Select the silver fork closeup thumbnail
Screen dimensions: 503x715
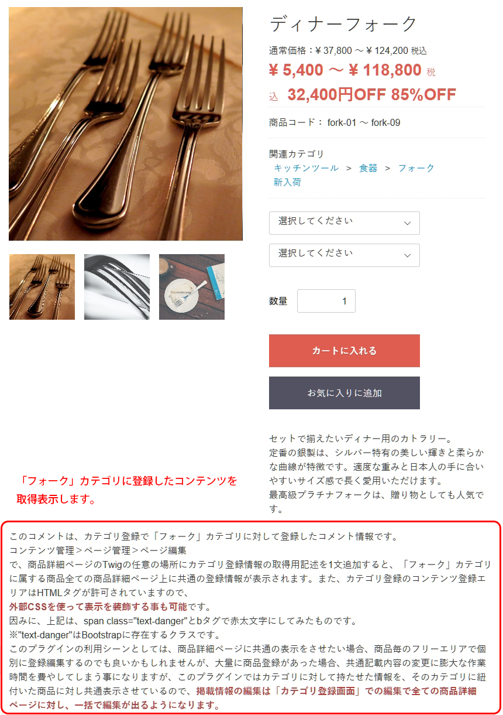coord(117,287)
